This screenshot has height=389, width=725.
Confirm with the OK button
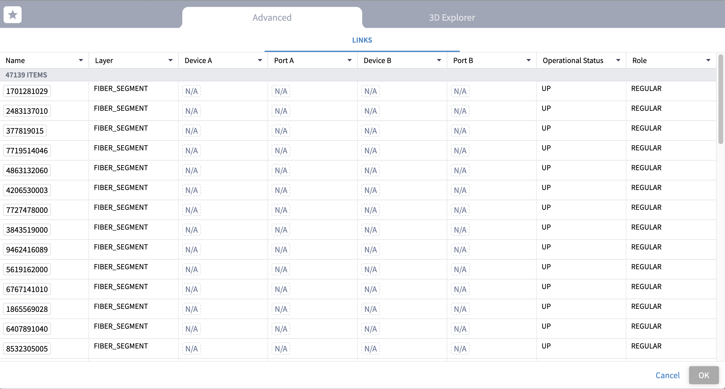pos(704,375)
